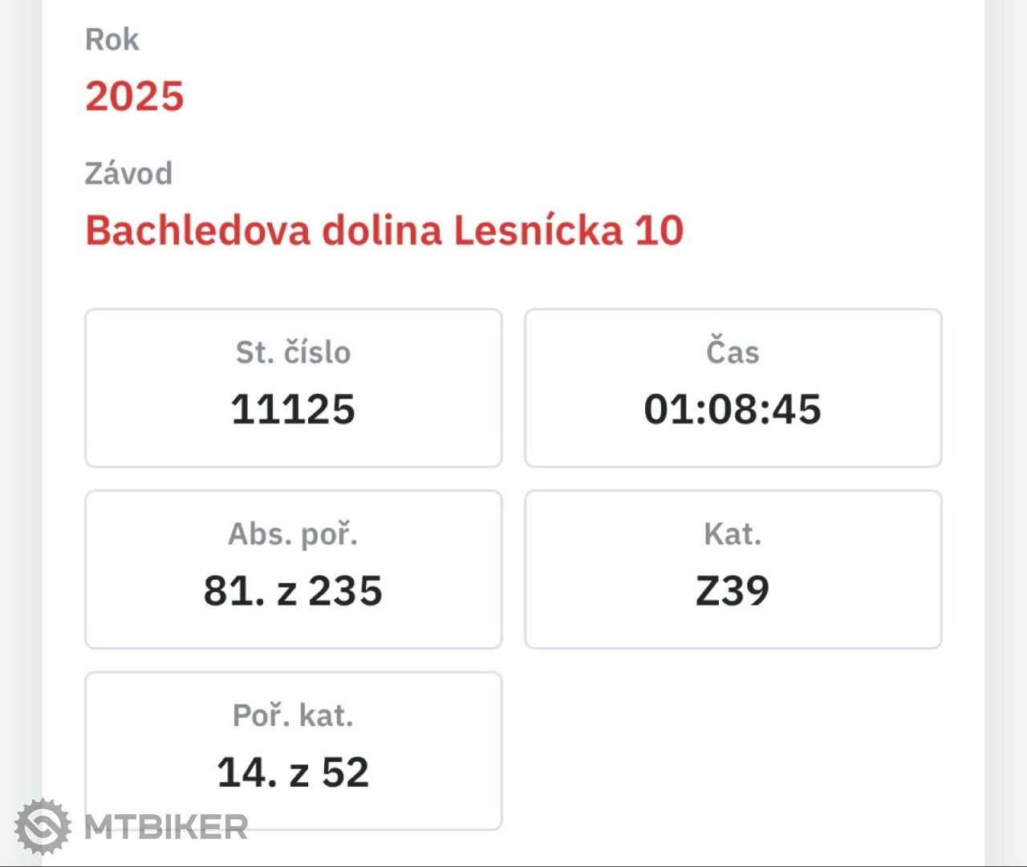The width and height of the screenshot is (1027, 867).
Task: Click start number 11125
Action: 293,409
